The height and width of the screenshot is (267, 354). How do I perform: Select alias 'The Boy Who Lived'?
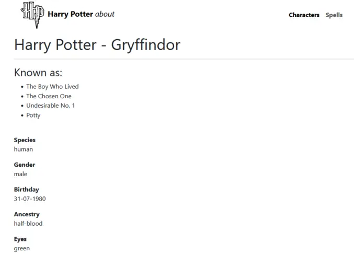(x=52, y=87)
